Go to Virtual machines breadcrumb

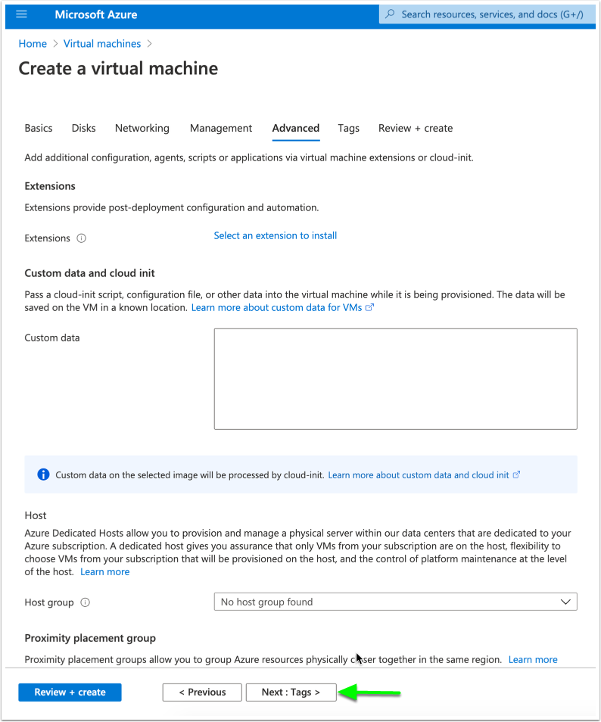click(x=102, y=44)
